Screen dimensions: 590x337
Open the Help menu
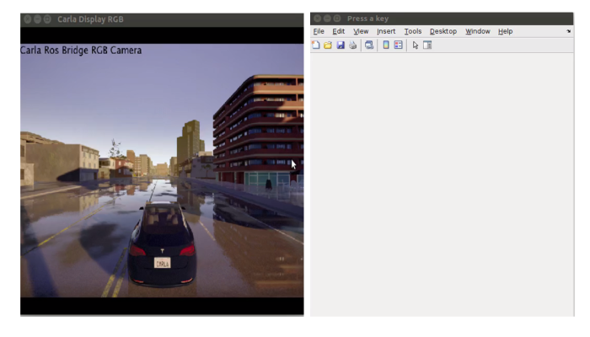(506, 31)
